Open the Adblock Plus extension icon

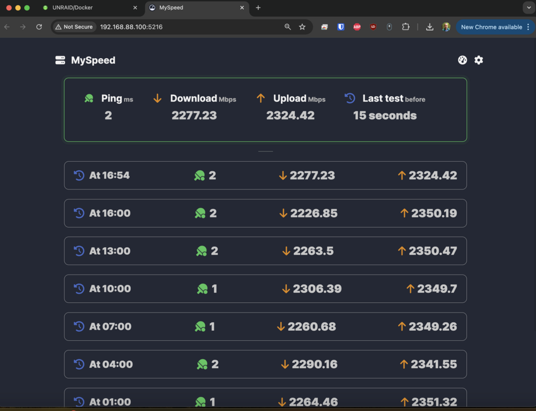[357, 27]
